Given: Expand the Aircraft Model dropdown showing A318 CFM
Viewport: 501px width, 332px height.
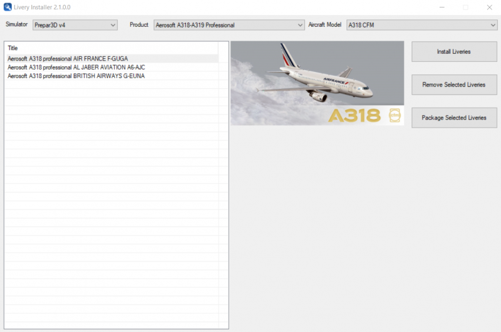Looking at the screenshot, I should click(x=421, y=25).
